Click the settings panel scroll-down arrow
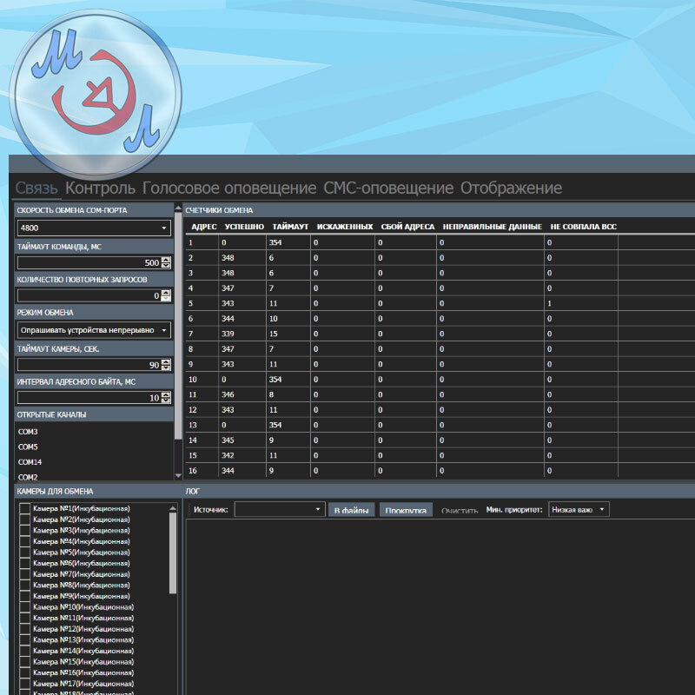This screenshot has width=695, height=695. click(178, 475)
